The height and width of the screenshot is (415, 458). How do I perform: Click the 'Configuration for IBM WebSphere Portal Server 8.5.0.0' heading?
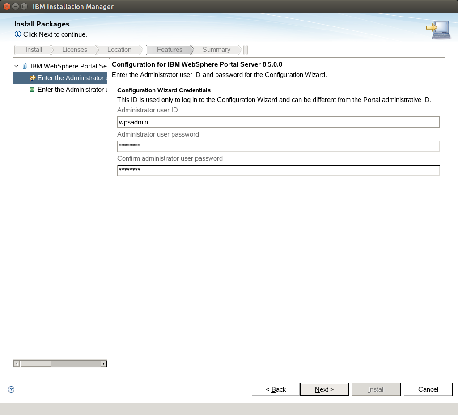coord(197,64)
